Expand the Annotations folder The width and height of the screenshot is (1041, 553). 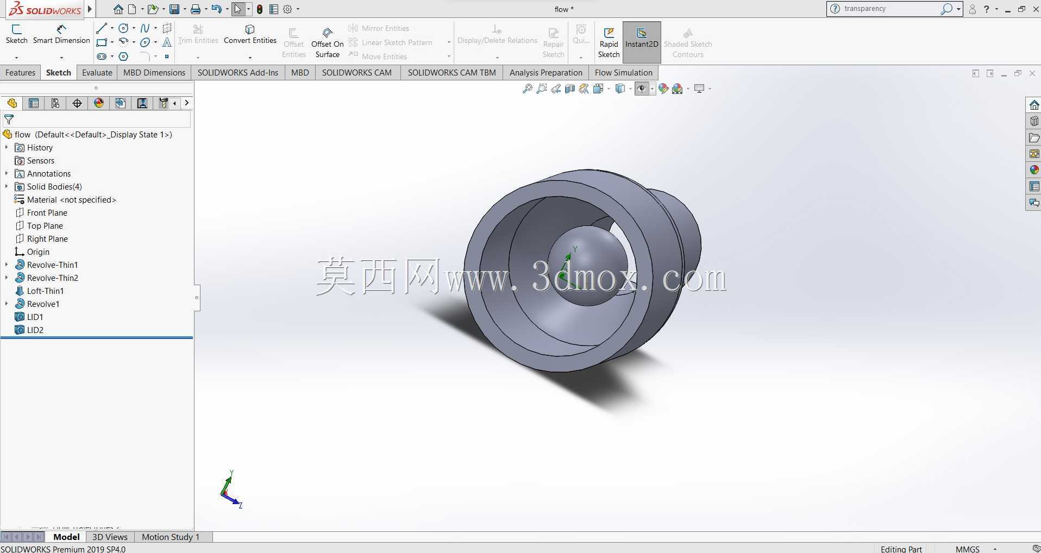point(7,173)
